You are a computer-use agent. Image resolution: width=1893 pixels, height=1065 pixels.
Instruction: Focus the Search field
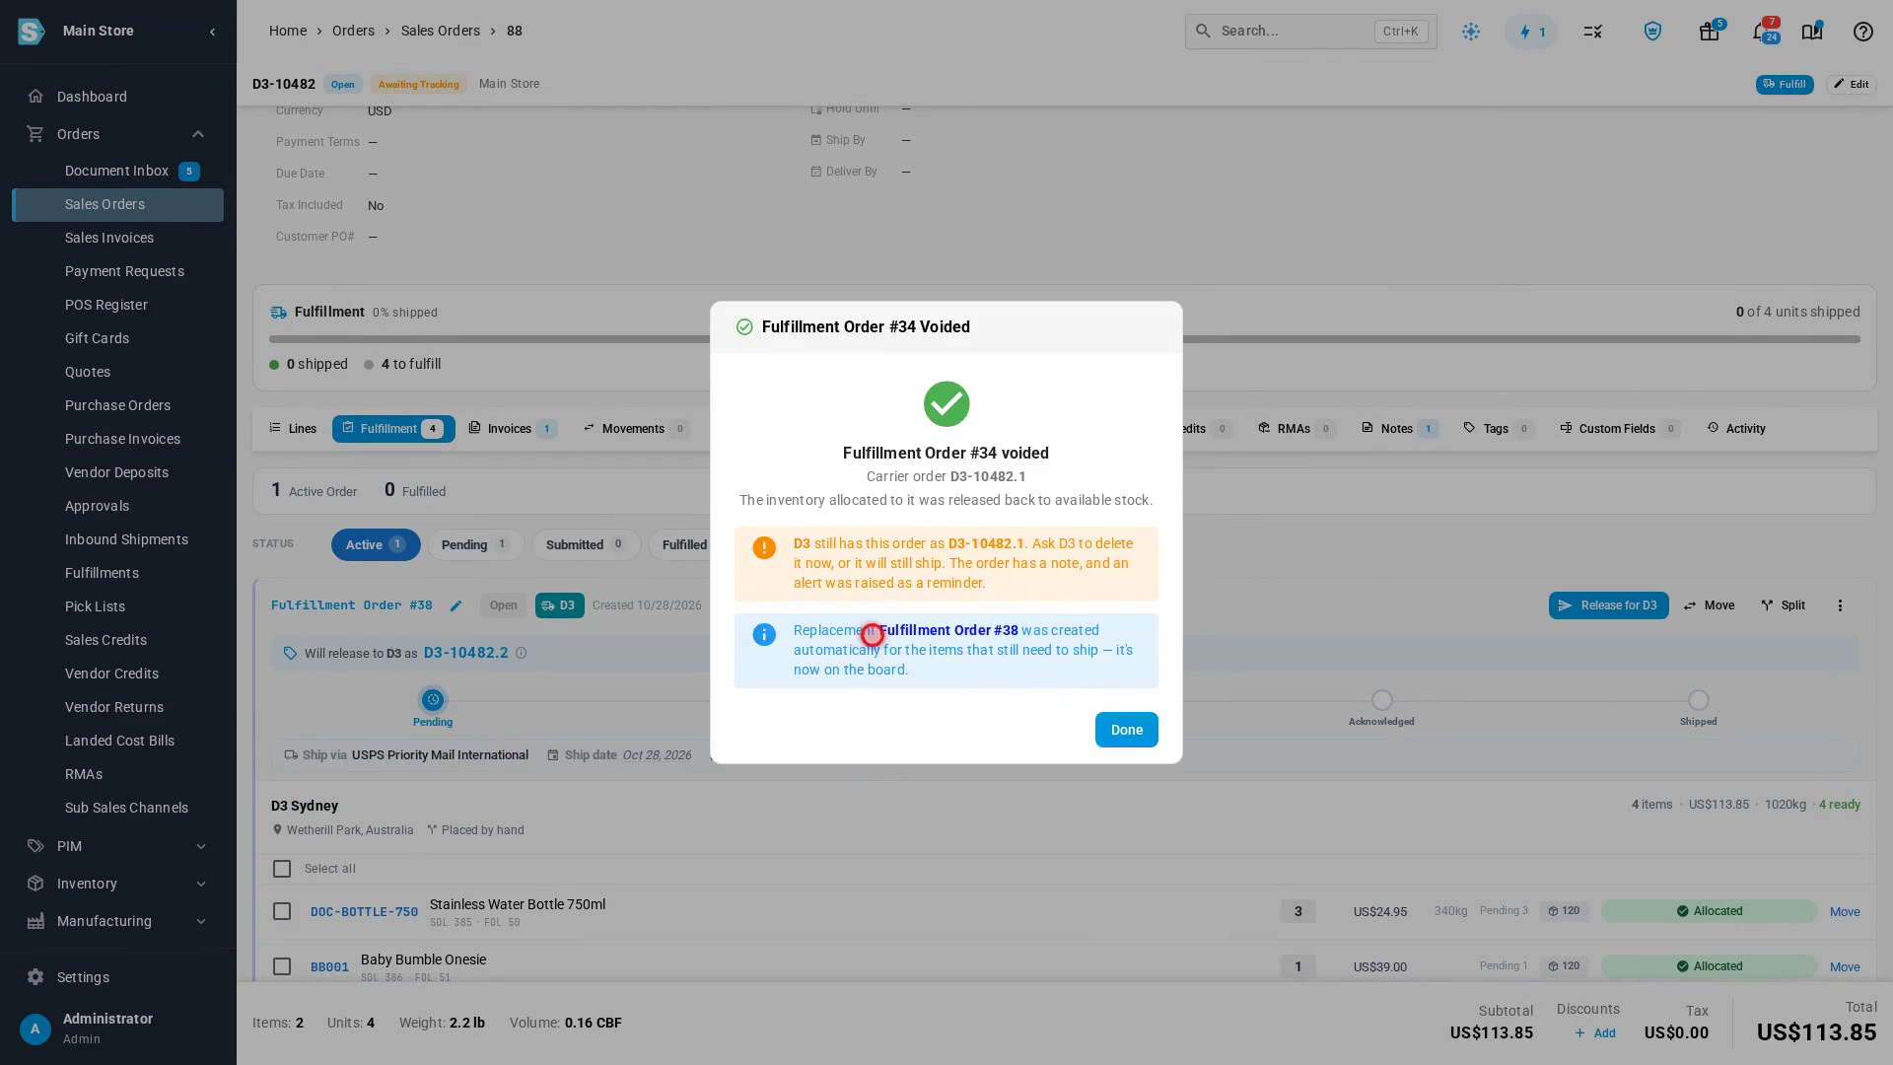pyautogui.click(x=1310, y=32)
